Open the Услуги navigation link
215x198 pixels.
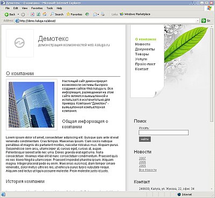coord(141,59)
